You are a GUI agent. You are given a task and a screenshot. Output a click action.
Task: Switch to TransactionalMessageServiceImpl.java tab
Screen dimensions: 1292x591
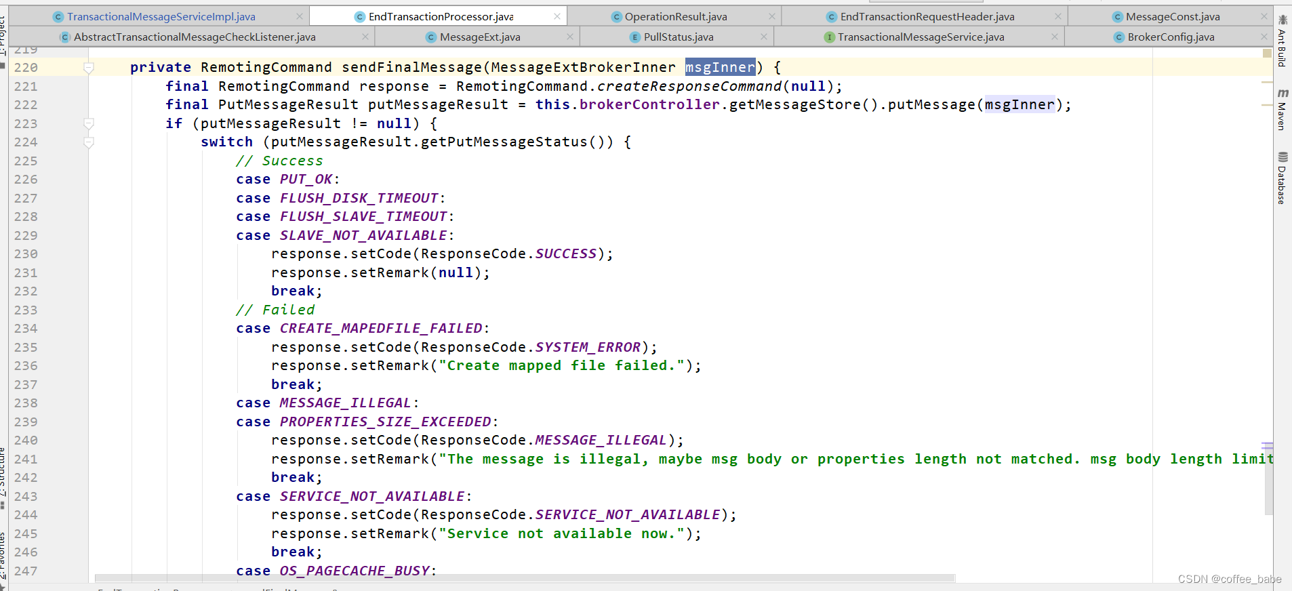pos(161,16)
